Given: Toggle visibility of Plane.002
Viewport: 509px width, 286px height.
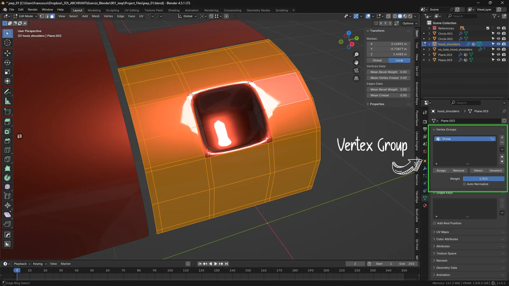Looking at the screenshot, I should (x=498, y=55).
